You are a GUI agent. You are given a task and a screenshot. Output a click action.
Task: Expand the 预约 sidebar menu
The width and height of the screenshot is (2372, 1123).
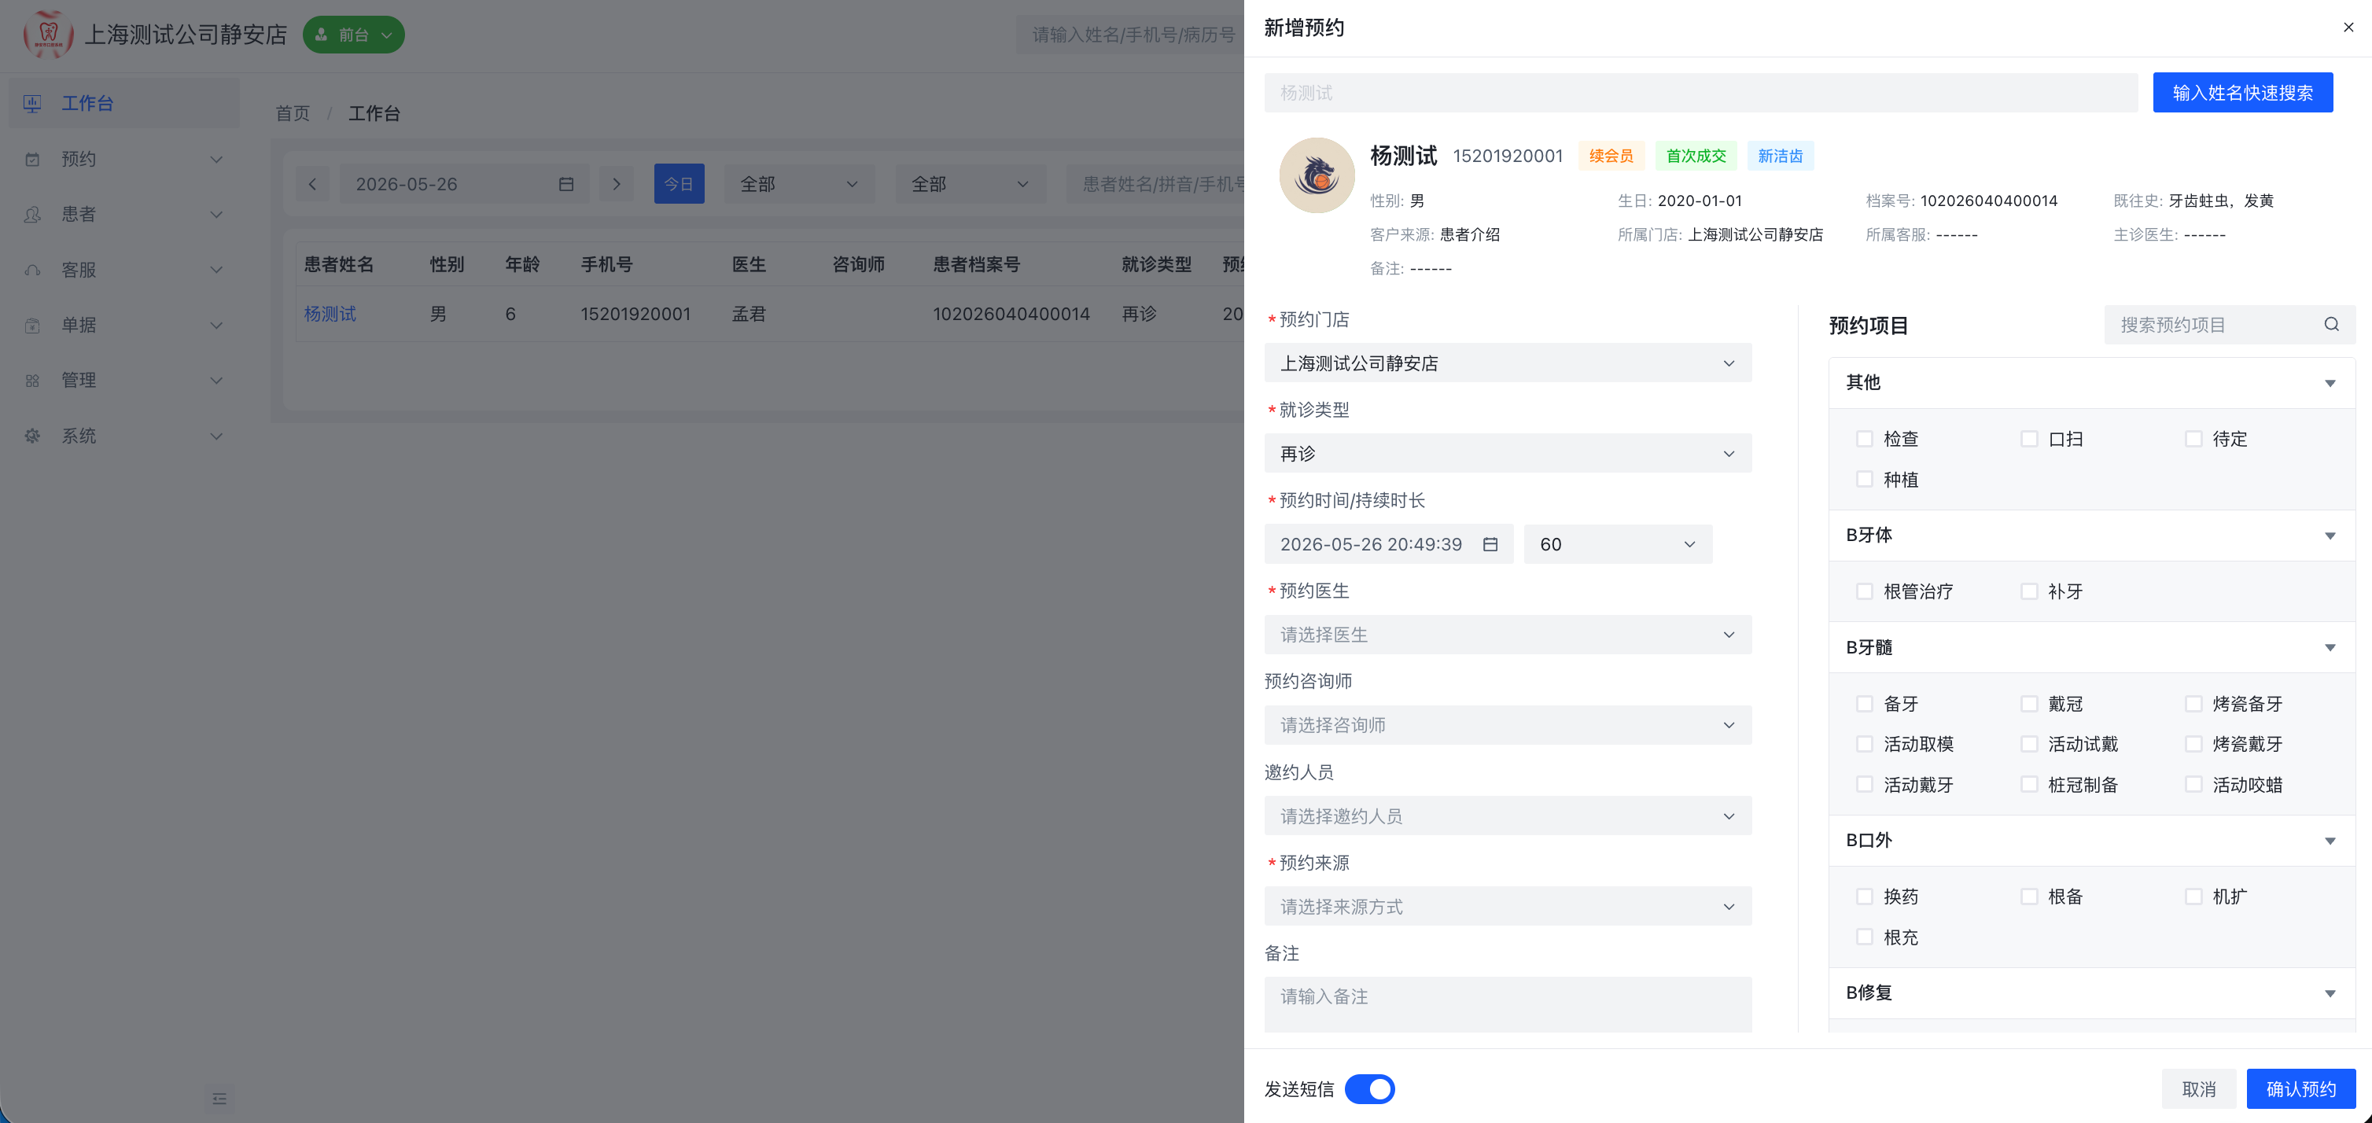coord(124,159)
